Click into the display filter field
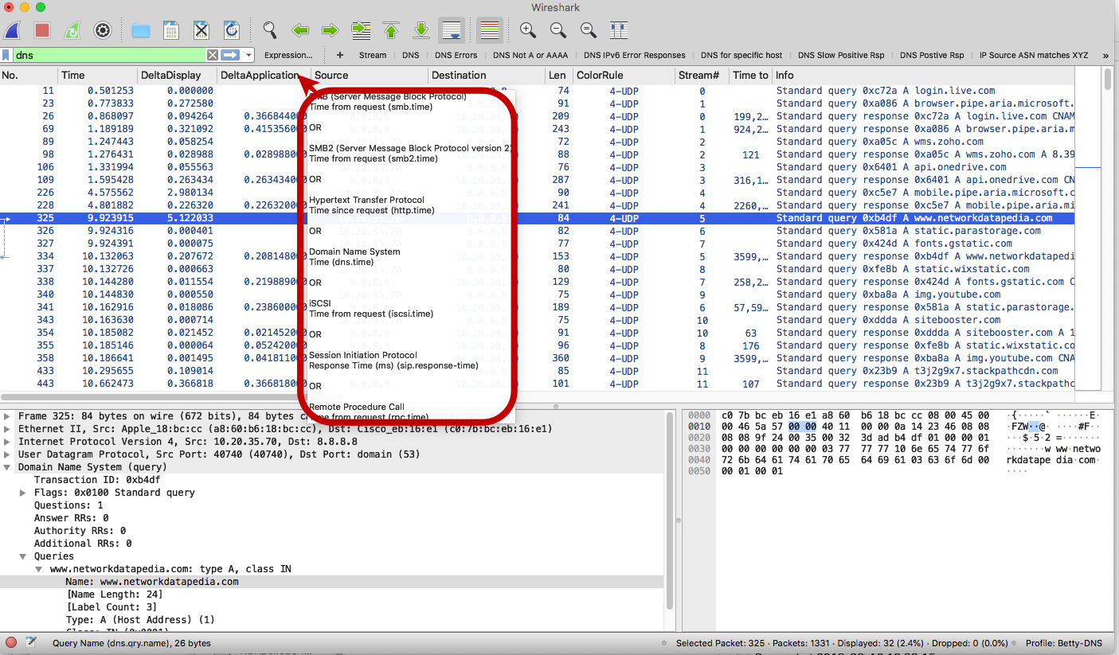This screenshot has width=1119, height=655. (x=109, y=55)
